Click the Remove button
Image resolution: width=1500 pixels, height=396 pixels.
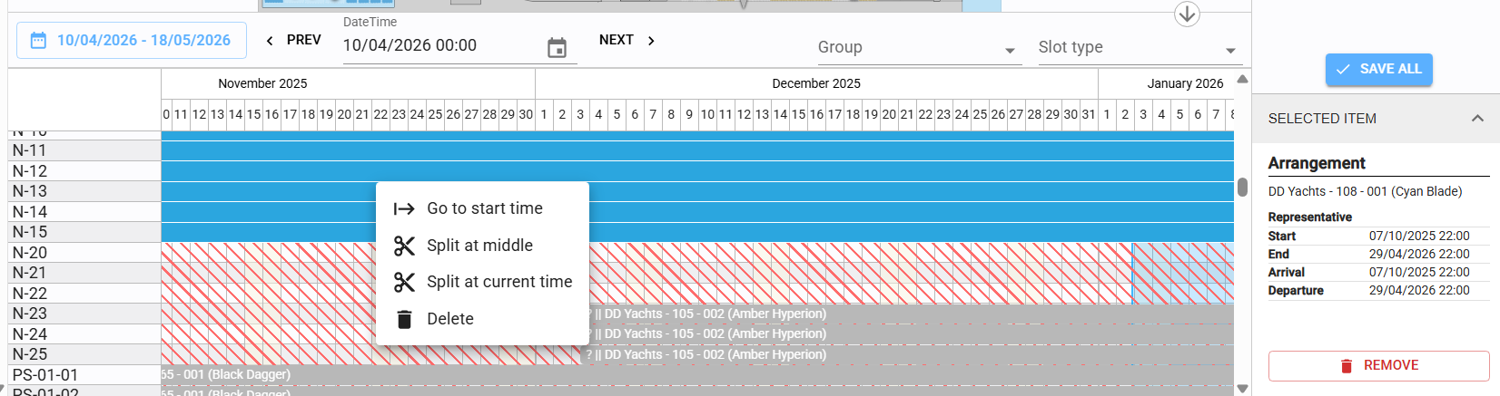coord(1378,365)
